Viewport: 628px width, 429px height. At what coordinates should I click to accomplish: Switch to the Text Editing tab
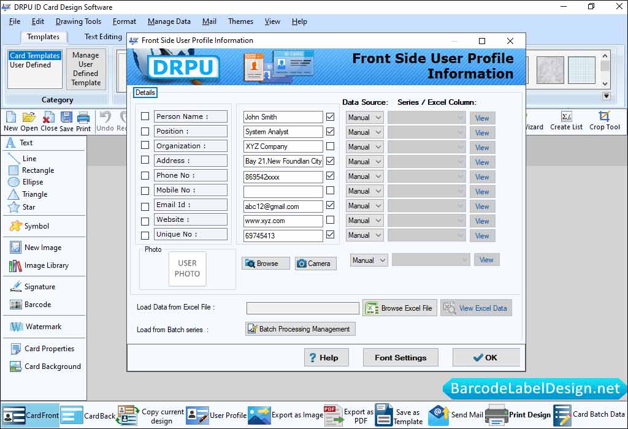coord(103,37)
